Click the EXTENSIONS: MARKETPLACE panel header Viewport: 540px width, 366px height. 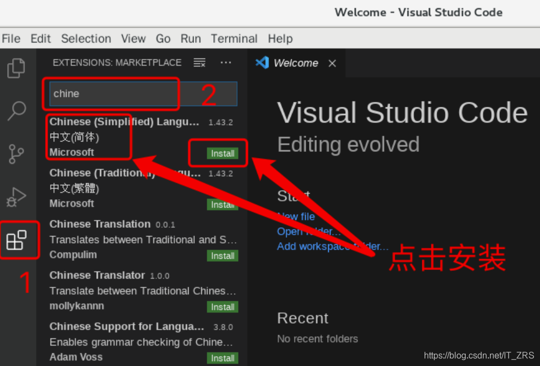(x=117, y=63)
